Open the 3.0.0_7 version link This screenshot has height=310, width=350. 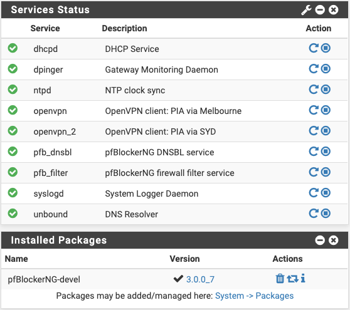[200, 279]
